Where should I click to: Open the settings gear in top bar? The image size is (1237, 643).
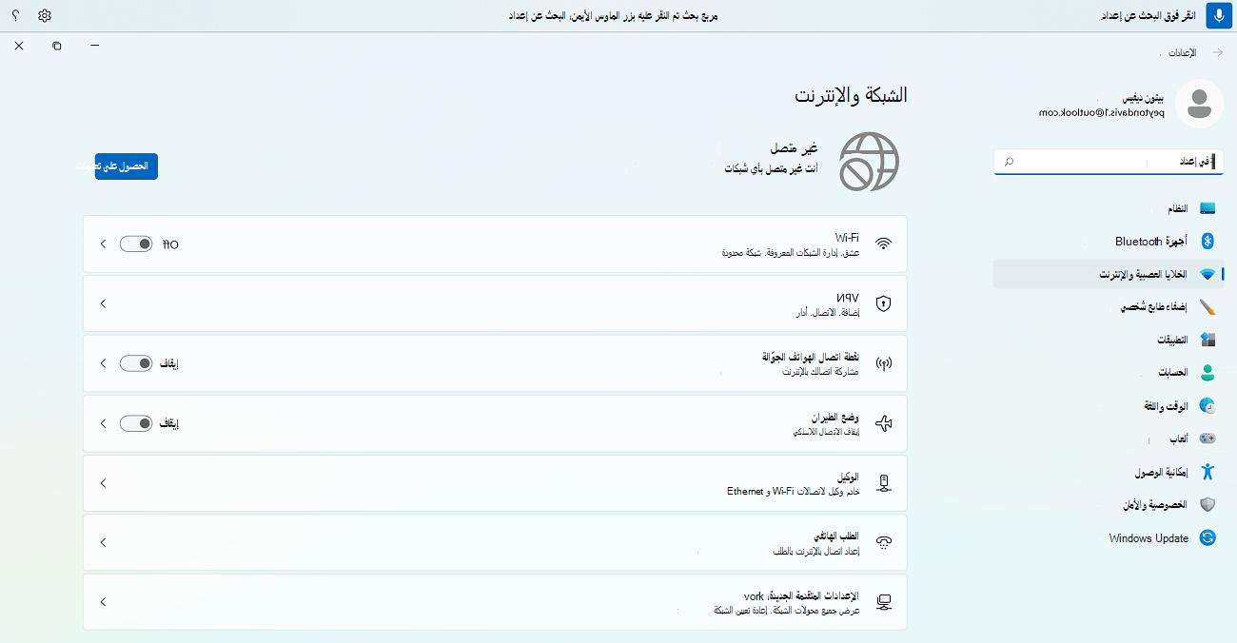tap(45, 16)
